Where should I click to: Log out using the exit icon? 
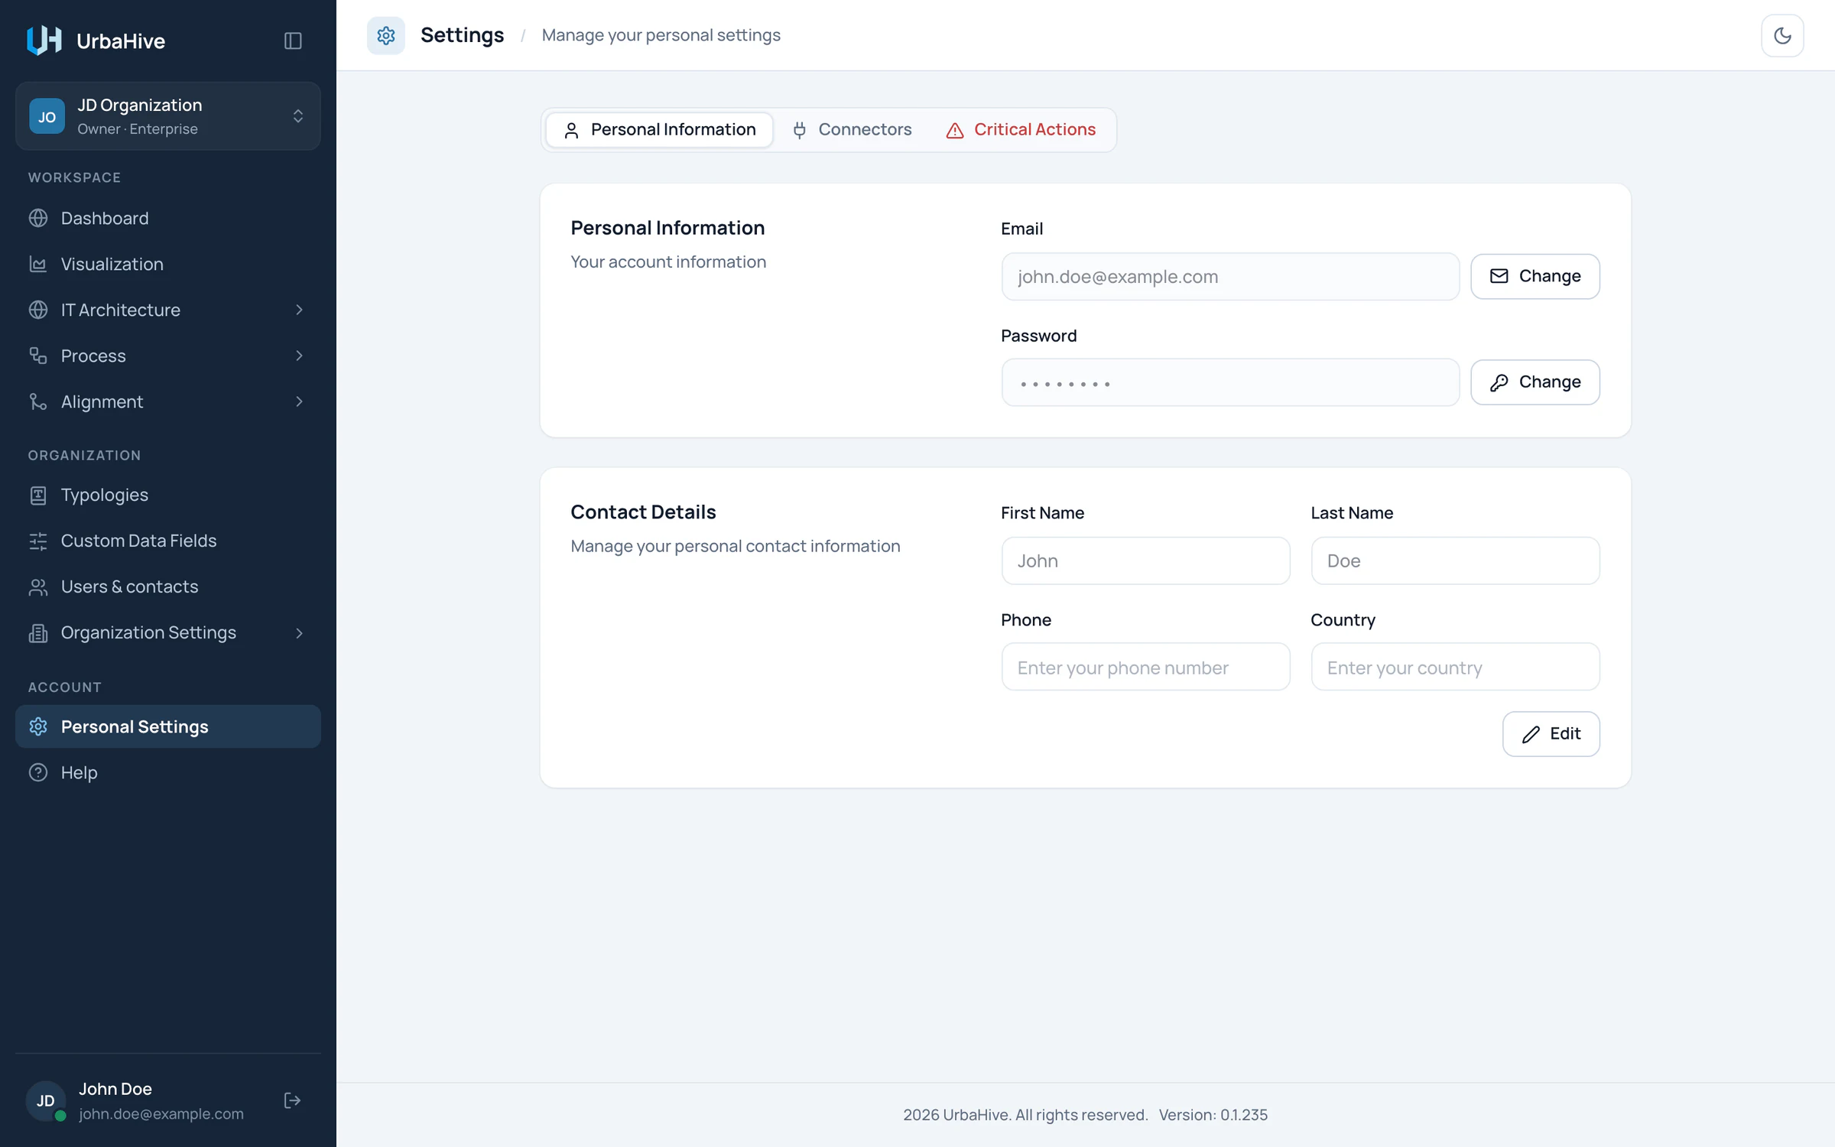pyautogui.click(x=292, y=1100)
